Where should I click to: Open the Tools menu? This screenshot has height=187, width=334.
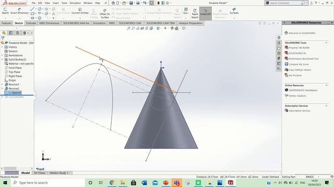point(64,3)
